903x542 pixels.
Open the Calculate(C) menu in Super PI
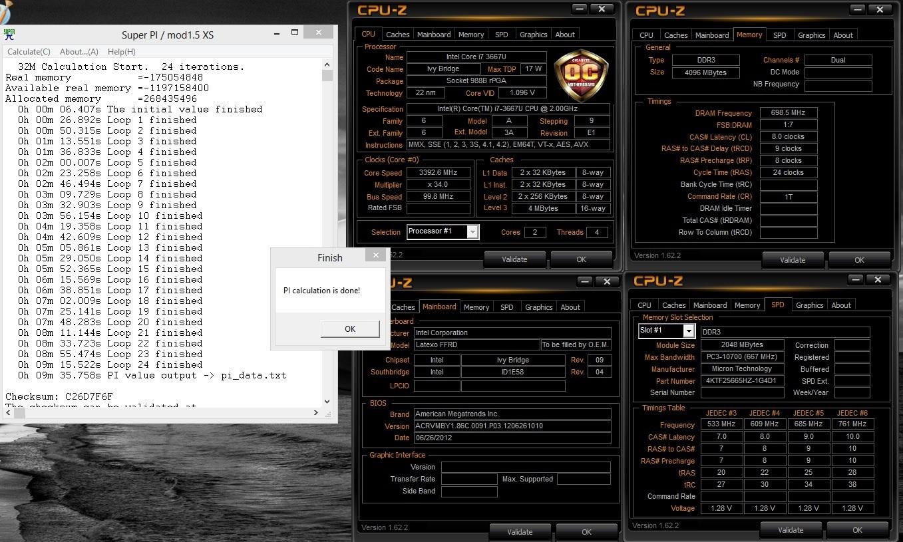point(29,51)
